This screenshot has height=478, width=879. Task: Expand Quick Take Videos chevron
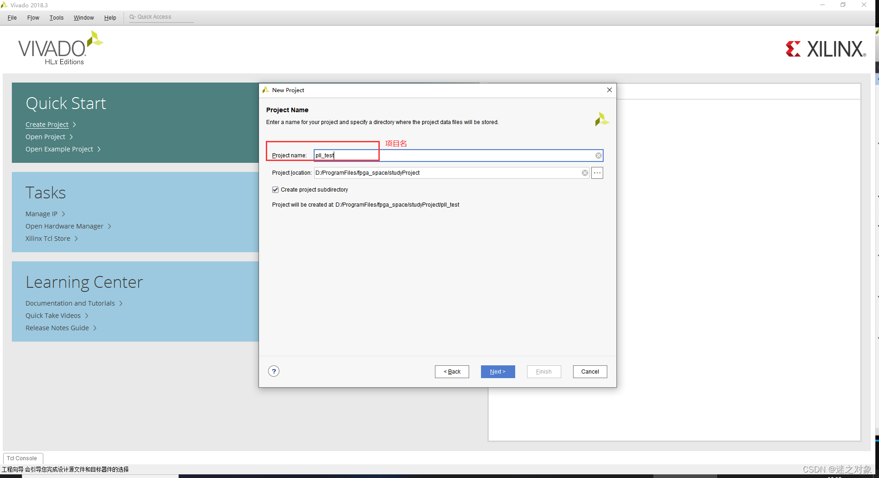click(87, 316)
